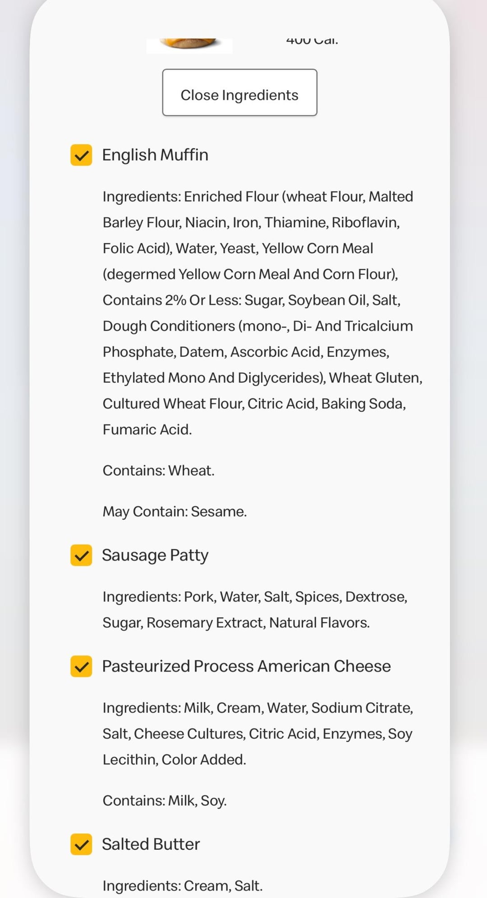Select the Pasteurized Process American Cheese title
487x898 pixels.
(246, 666)
